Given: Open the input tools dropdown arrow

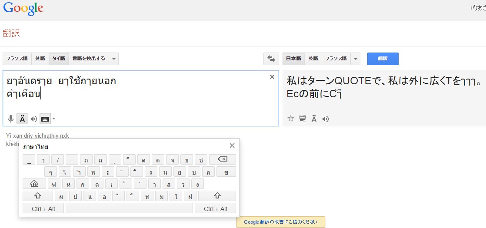Looking at the screenshot, I should pos(54,119).
